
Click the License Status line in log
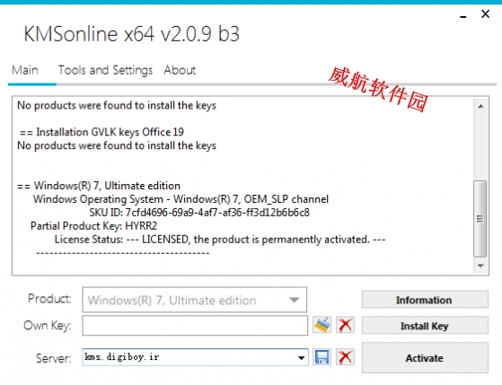220,240
